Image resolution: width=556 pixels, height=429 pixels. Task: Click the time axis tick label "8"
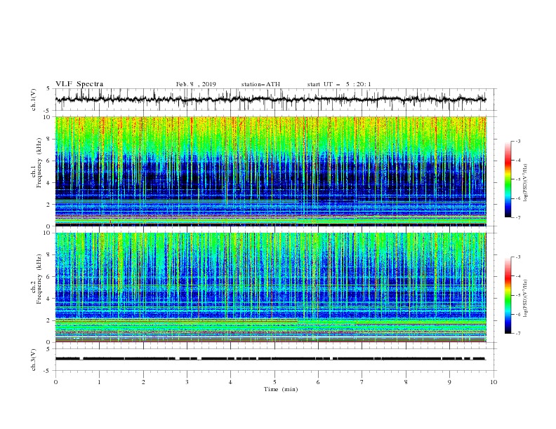click(406, 382)
